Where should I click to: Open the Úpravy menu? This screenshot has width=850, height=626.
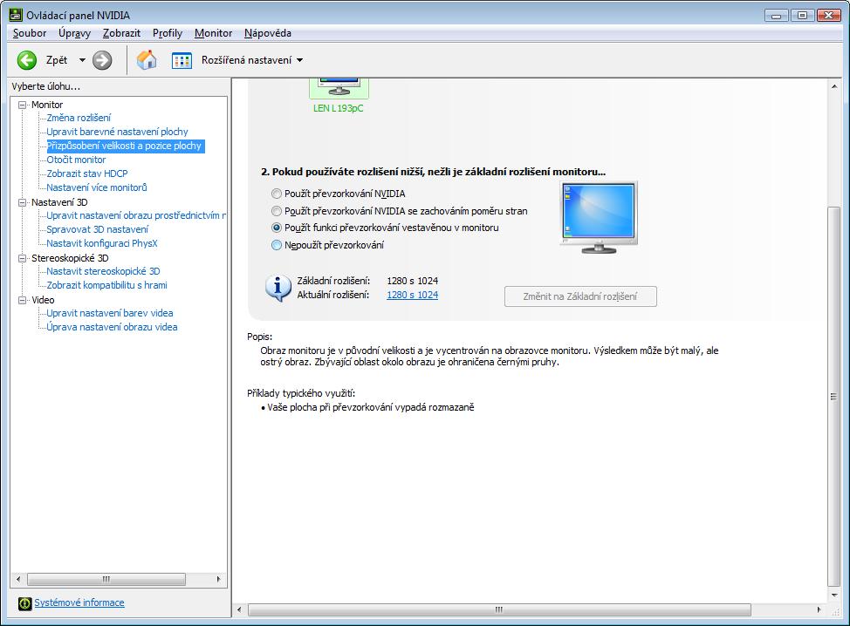pos(74,33)
